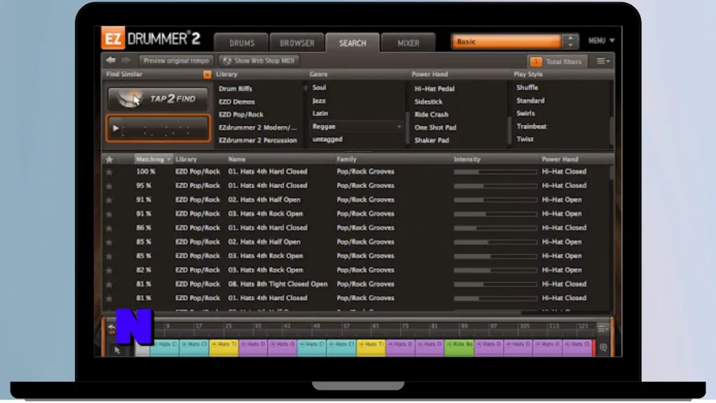The height and width of the screenshot is (403, 716).
Task: Sort by the Matching column dropdown
Action: pos(153,159)
